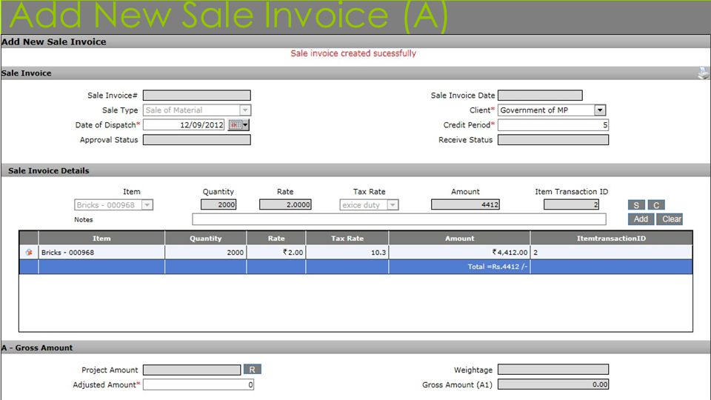Screen dimensions: 711x400
Task: Click the Gross Amount (A1) field
Action: 553,384
